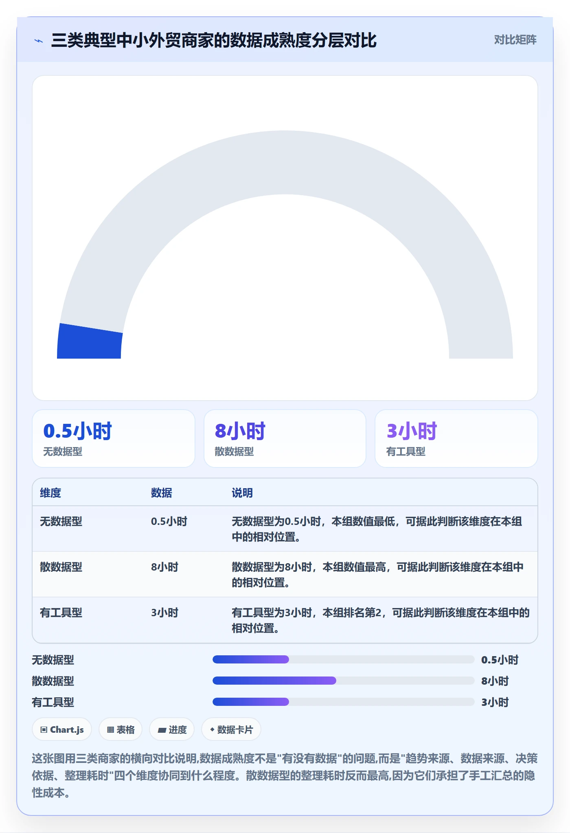Click the 3小时 value in the table

click(164, 613)
